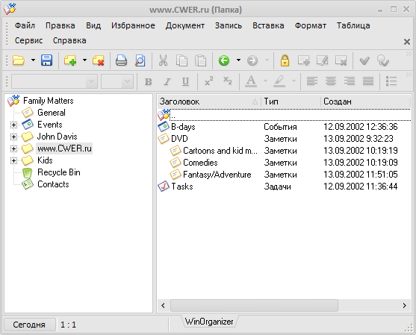Open dropdown arrow beside green back button

click(238, 60)
